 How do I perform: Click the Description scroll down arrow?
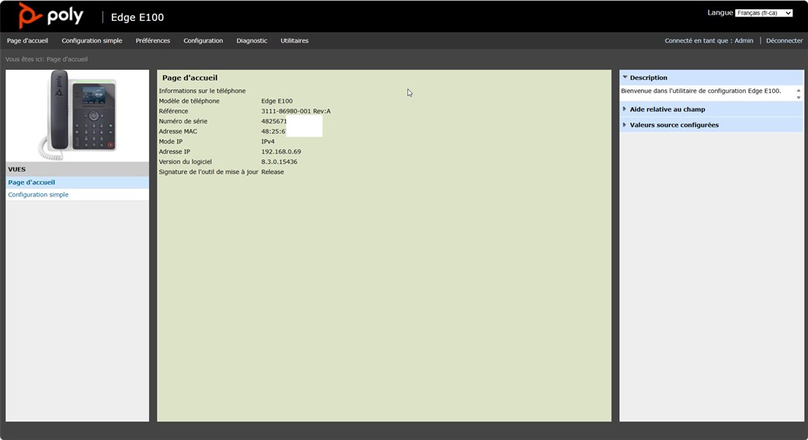[798, 97]
